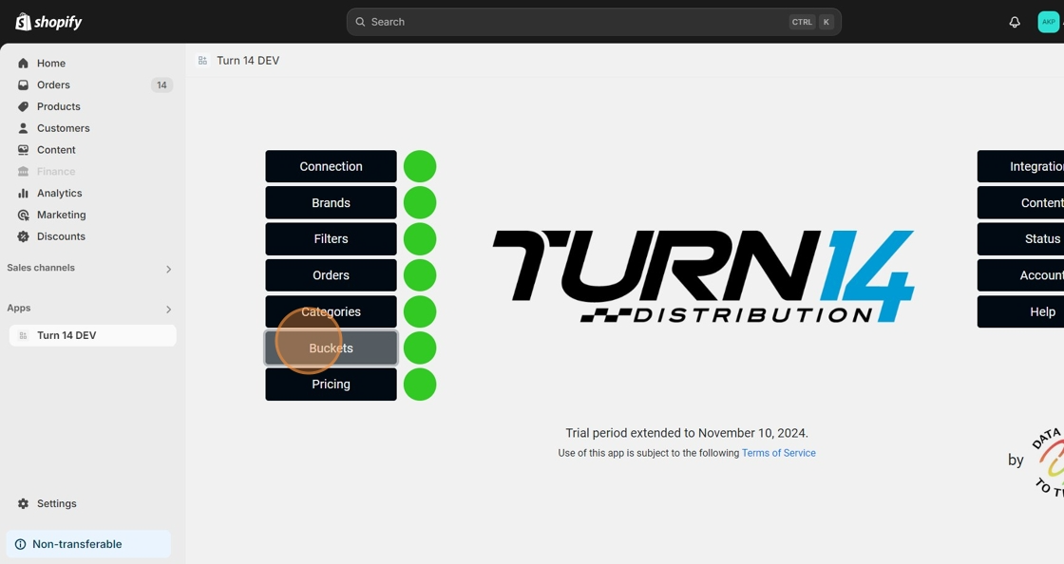1064x564 pixels.
Task: Click green status dot beside Connection
Action: 420,166
